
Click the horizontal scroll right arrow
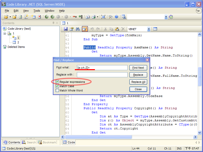pos(195,137)
